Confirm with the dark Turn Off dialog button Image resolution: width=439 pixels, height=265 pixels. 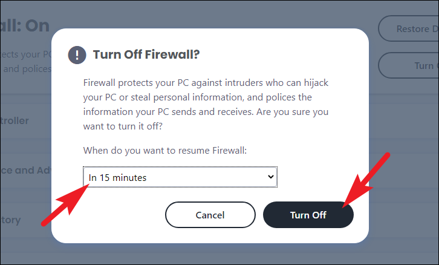308,215
